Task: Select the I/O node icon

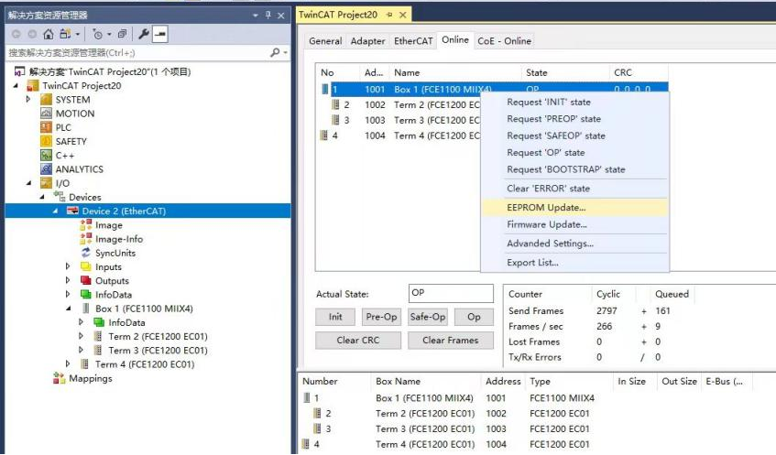Action: coord(46,183)
